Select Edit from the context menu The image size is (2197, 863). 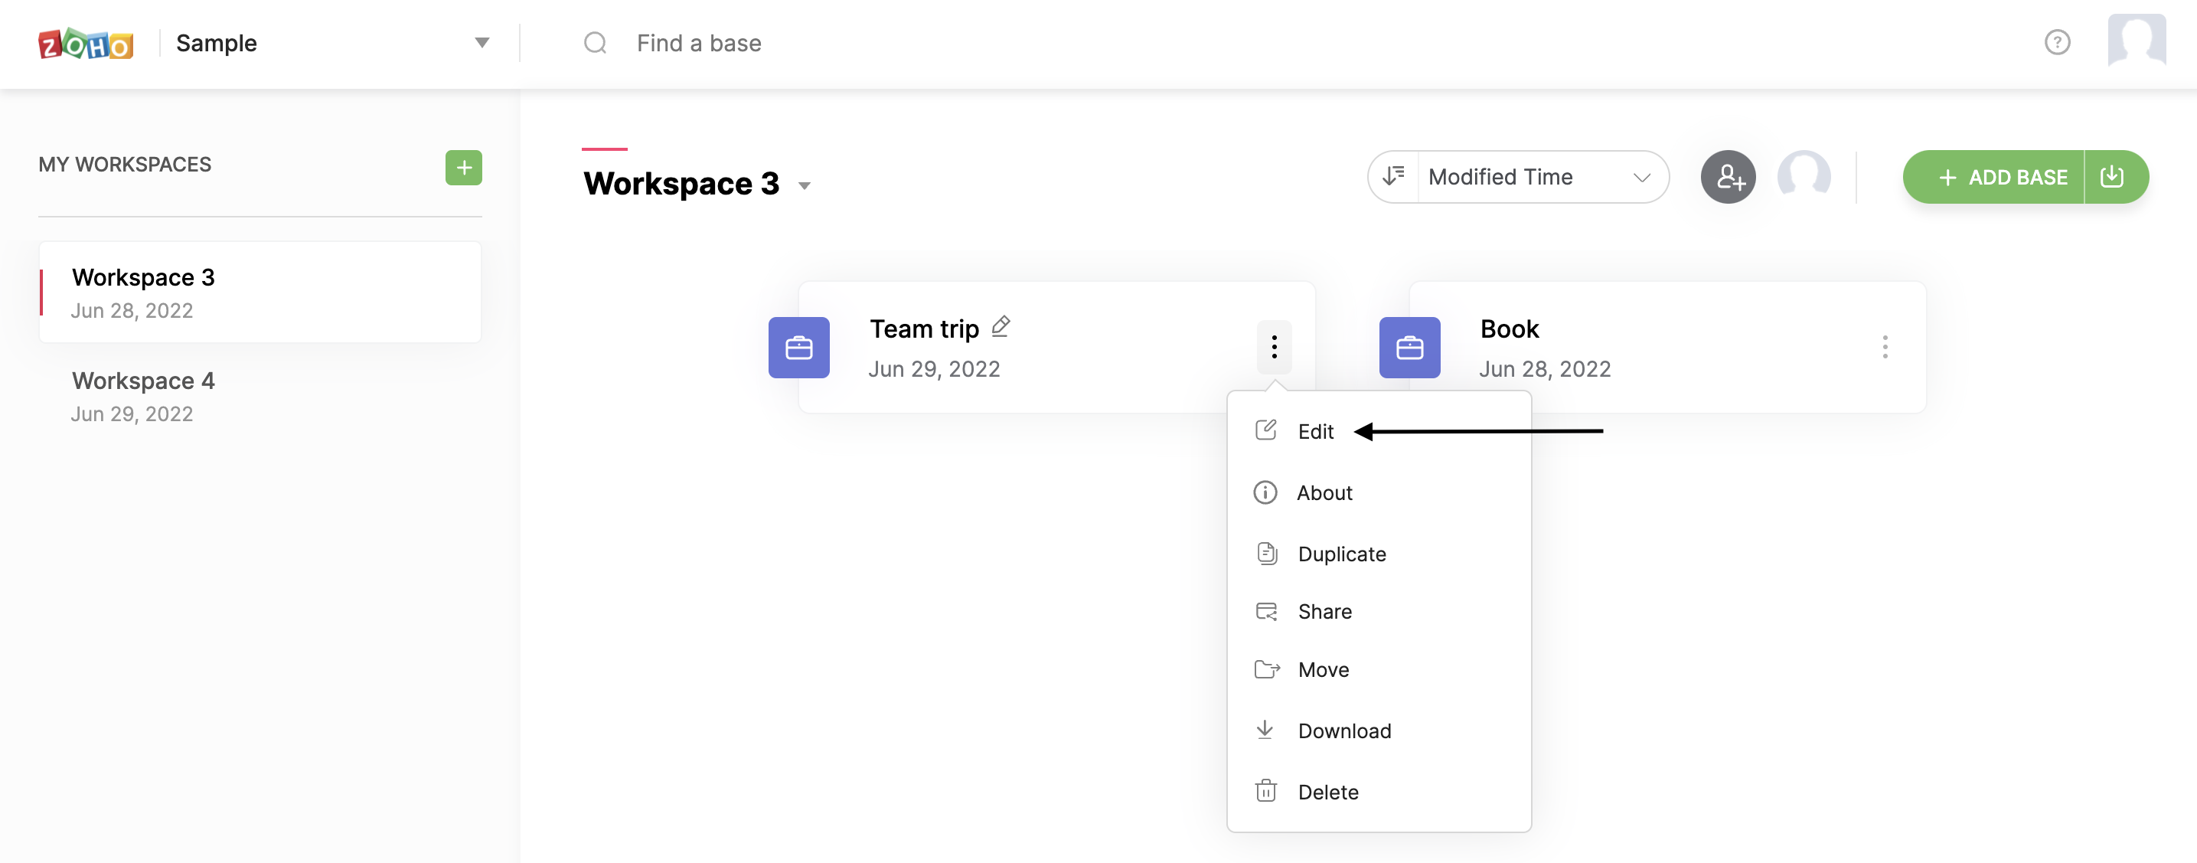click(x=1315, y=432)
